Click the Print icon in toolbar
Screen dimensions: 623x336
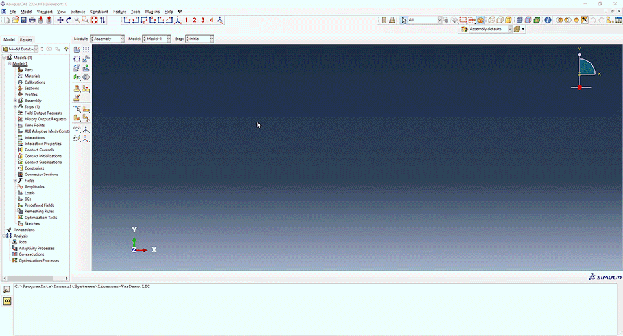click(x=32, y=20)
